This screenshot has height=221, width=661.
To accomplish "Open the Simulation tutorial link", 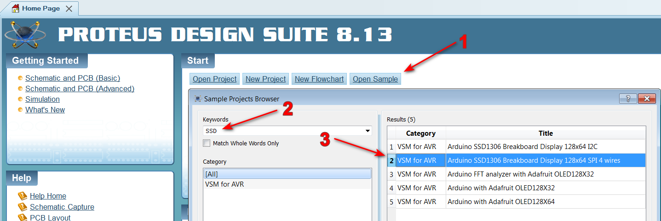I will pyautogui.click(x=42, y=99).
